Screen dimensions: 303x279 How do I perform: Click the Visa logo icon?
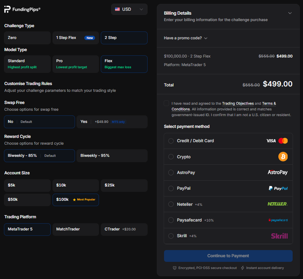[x=271, y=141]
